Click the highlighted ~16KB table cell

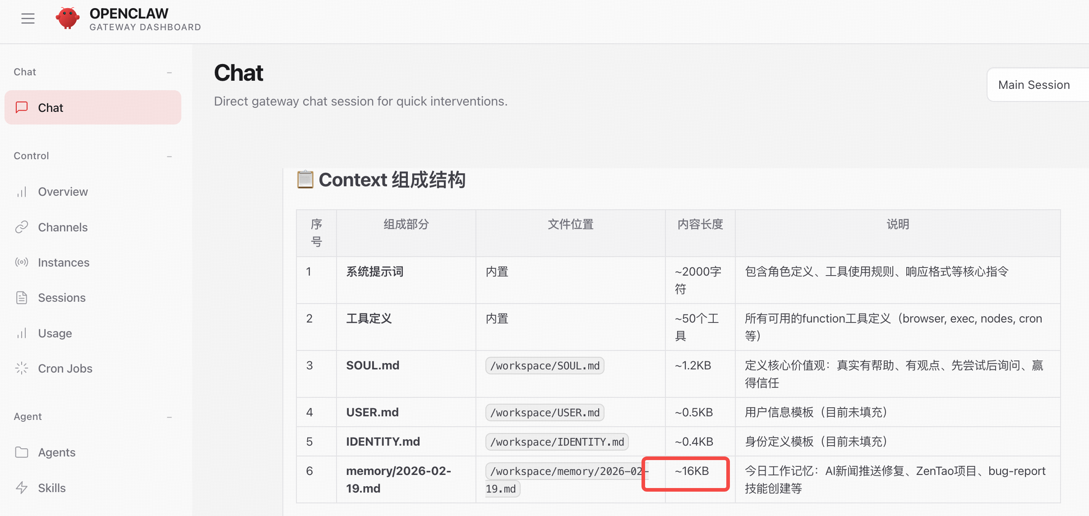692,471
